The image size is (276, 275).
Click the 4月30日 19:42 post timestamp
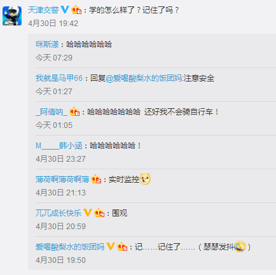click(53, 24)
